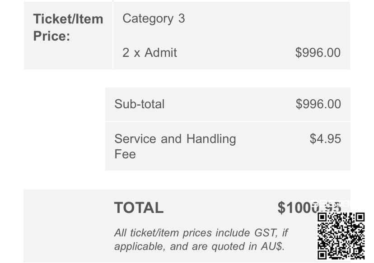Select the $4.95 fee amount
Screen dimensions: 374x263
pyautogui.click(x=325, y=138)
